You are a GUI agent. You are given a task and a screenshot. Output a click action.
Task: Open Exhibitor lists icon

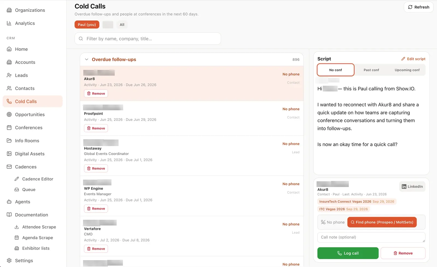[17, 248]
